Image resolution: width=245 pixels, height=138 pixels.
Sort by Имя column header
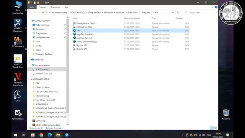pyautogui.click(x=75, y=18)
